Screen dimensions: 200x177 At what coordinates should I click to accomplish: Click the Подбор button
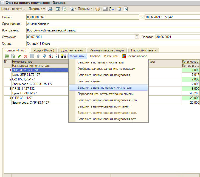(95, 56)
